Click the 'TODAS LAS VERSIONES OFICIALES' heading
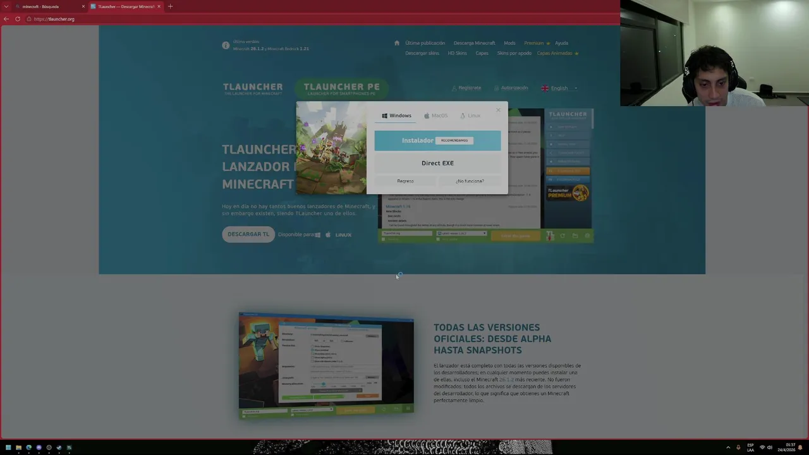The height and width of the screenshot is (455, 809). [x=492, y=339]
